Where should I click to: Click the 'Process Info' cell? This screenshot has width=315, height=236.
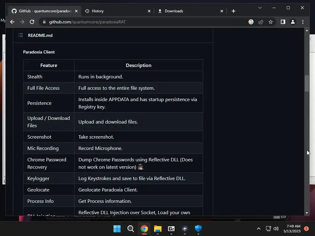(x=49, y=201)
